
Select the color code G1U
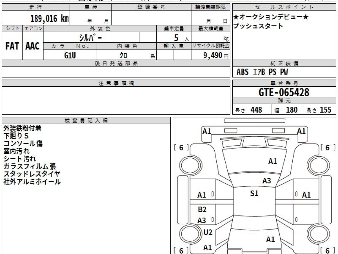click(70, 55)
